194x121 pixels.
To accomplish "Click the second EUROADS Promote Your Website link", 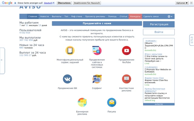I will pyautogui.click(x=151, y=67).
